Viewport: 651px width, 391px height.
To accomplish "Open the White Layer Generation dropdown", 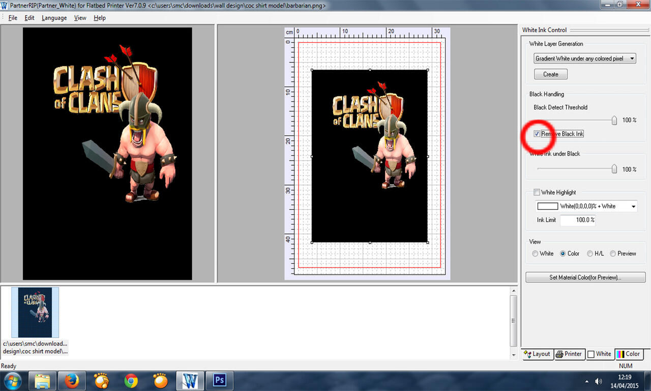I will pyautogui.click(x=585, y=59).
